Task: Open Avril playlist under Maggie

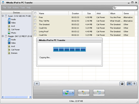Action: tap(11, 46)
